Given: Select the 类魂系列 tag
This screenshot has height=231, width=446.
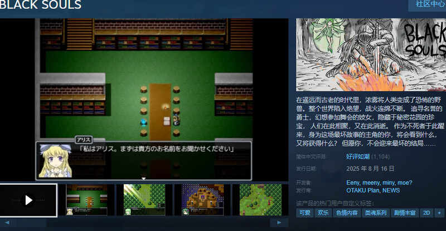Looking at the screenshot, I should point(376,213).
